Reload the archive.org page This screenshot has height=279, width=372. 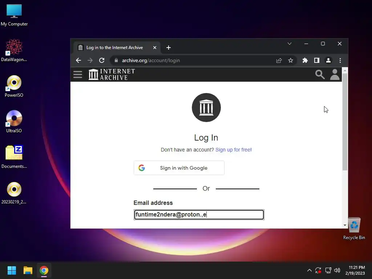pos(102,61)
